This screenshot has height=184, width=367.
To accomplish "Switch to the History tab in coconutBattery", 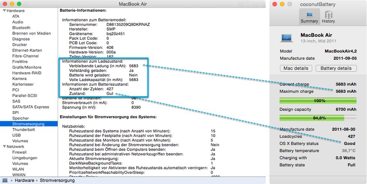I will [328, 17].
